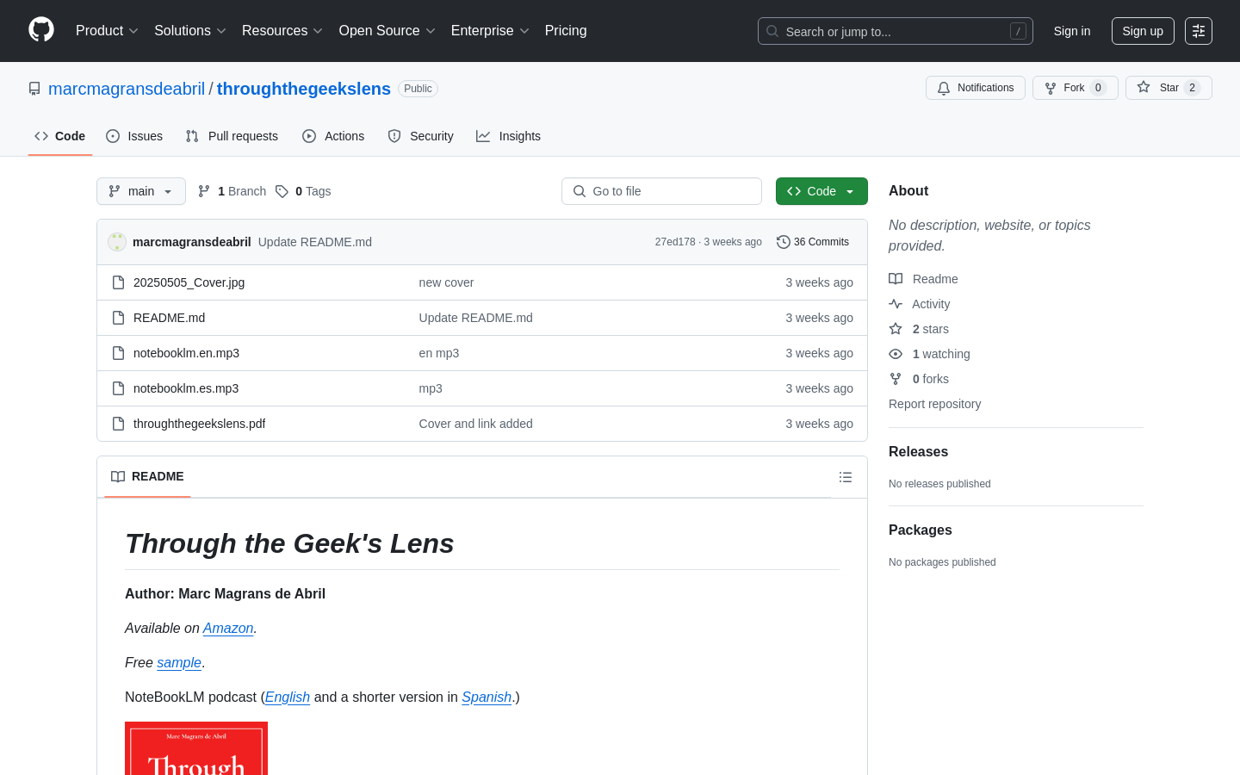Open the 36 Commits history link
1240x775 pixels.
(813, 242)
